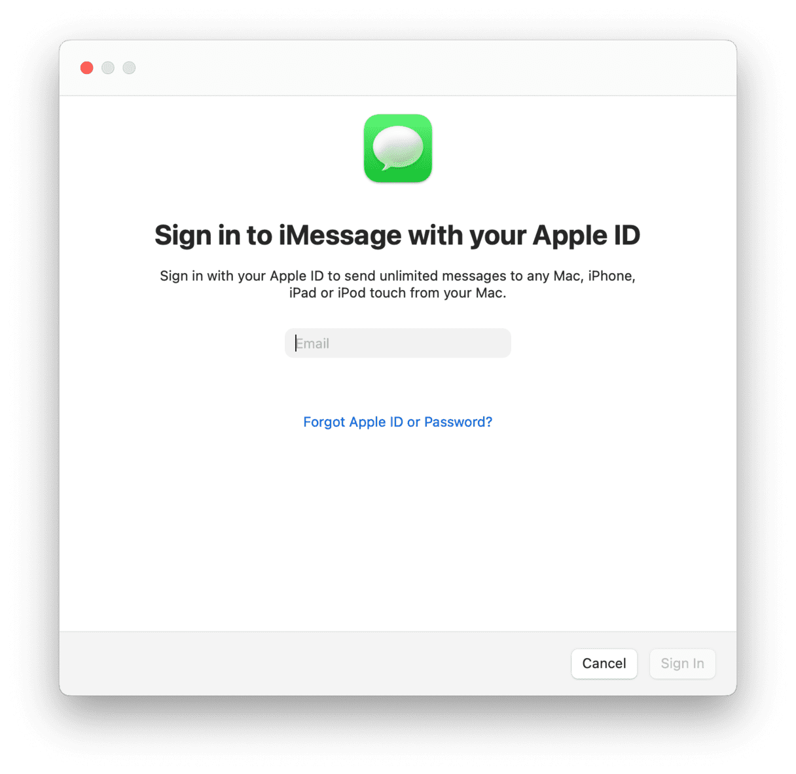The width and height of the screenshot is (796, 774).
Task: Cancel the iMessage sign-in dialog
Action: tap(604, 663)
